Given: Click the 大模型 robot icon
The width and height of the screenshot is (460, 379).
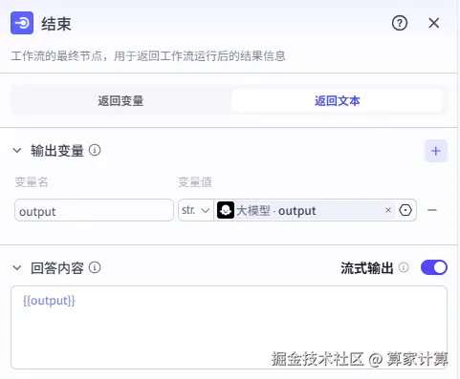Looking at the screenshot, I should click(x=226, y=210).
